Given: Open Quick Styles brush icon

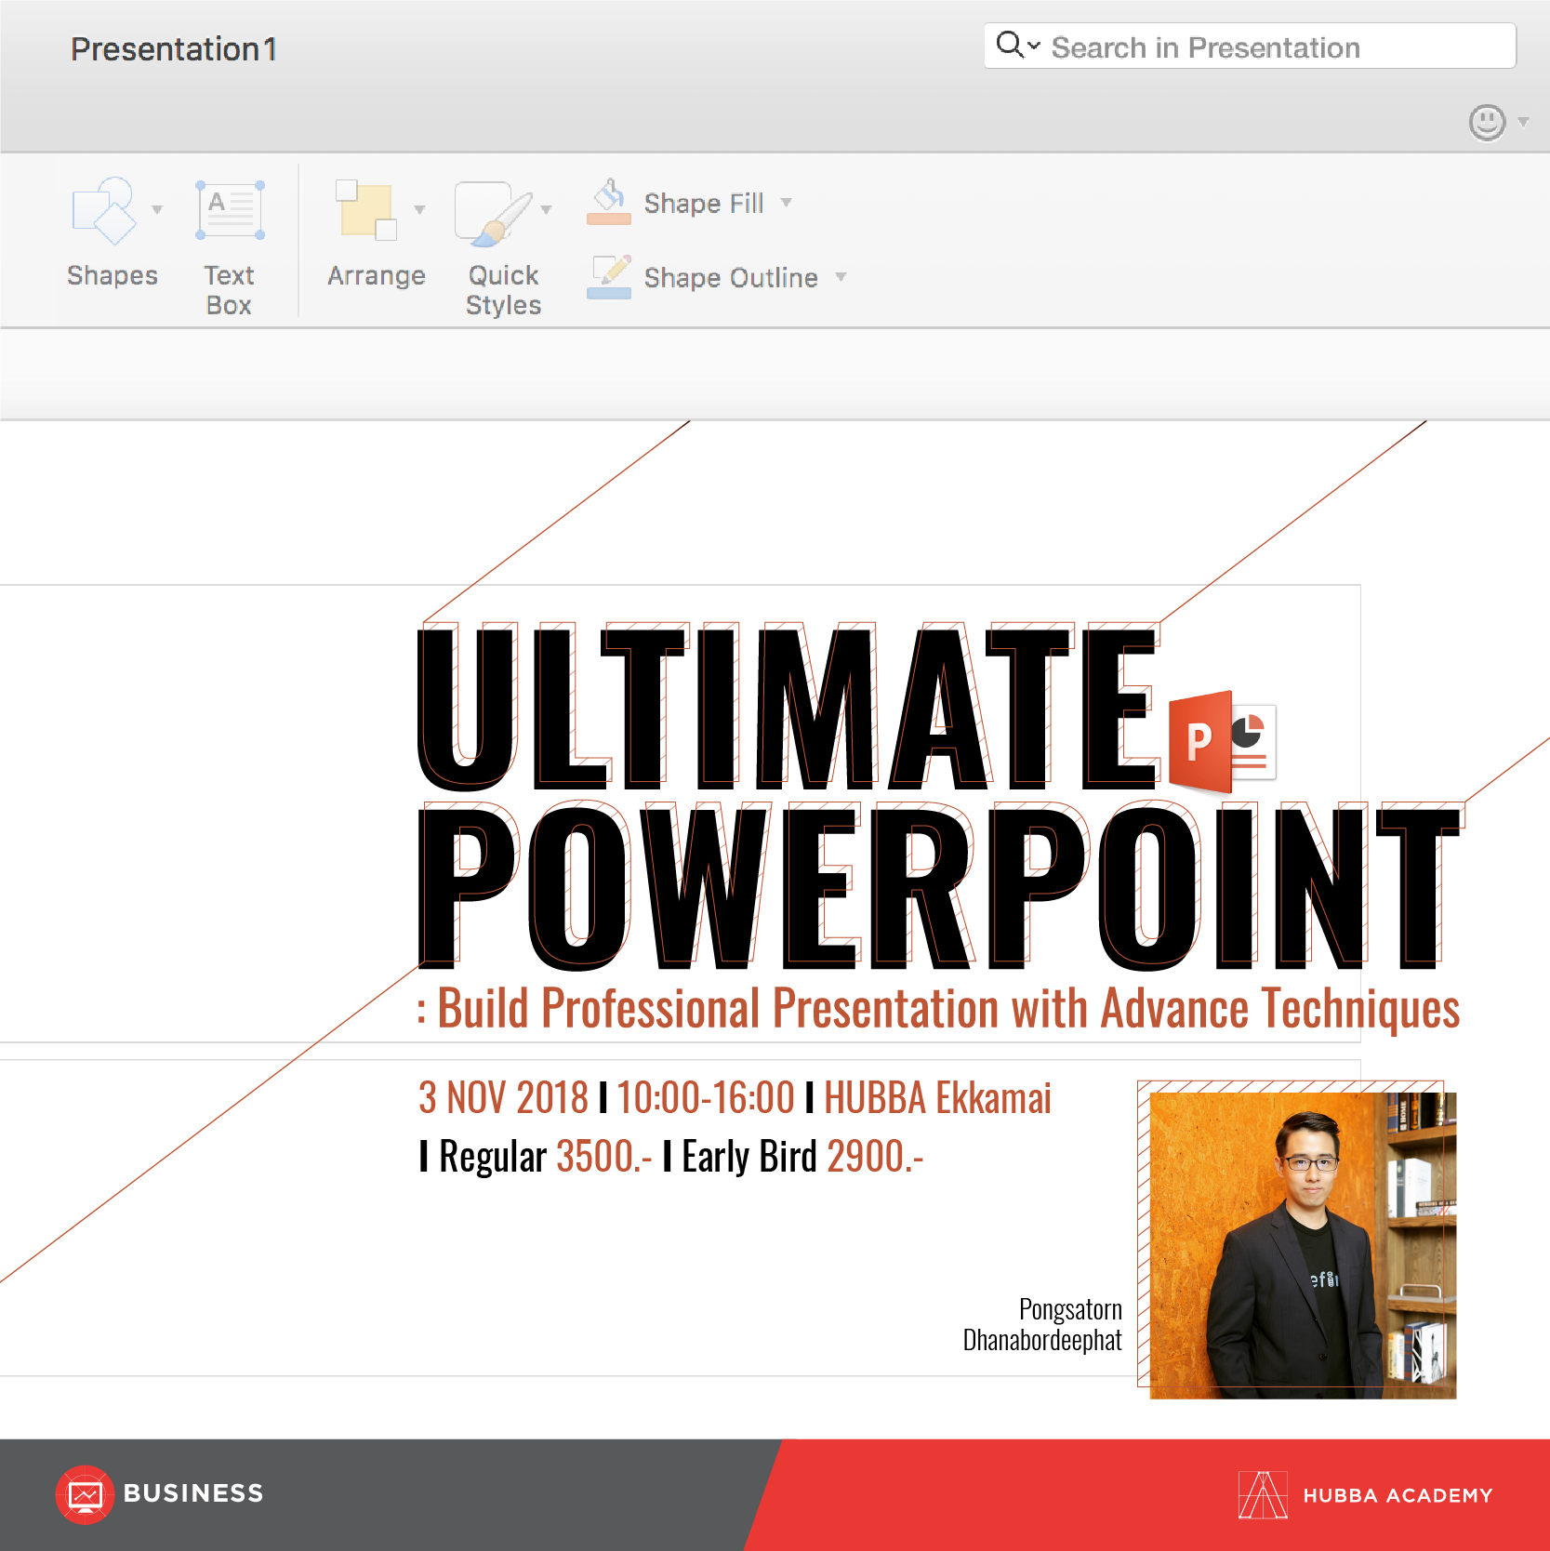Looking at the screenshot, I should click(x=494, y=214).
